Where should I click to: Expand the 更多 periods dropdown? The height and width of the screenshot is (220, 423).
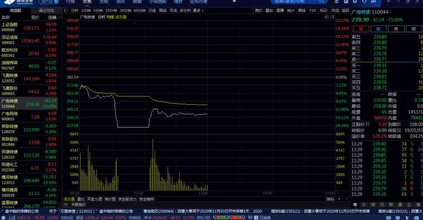click(x=198, y=11)
